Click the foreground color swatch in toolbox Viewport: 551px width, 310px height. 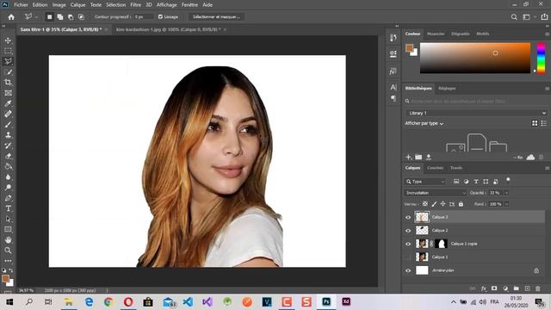coord(5,279)
